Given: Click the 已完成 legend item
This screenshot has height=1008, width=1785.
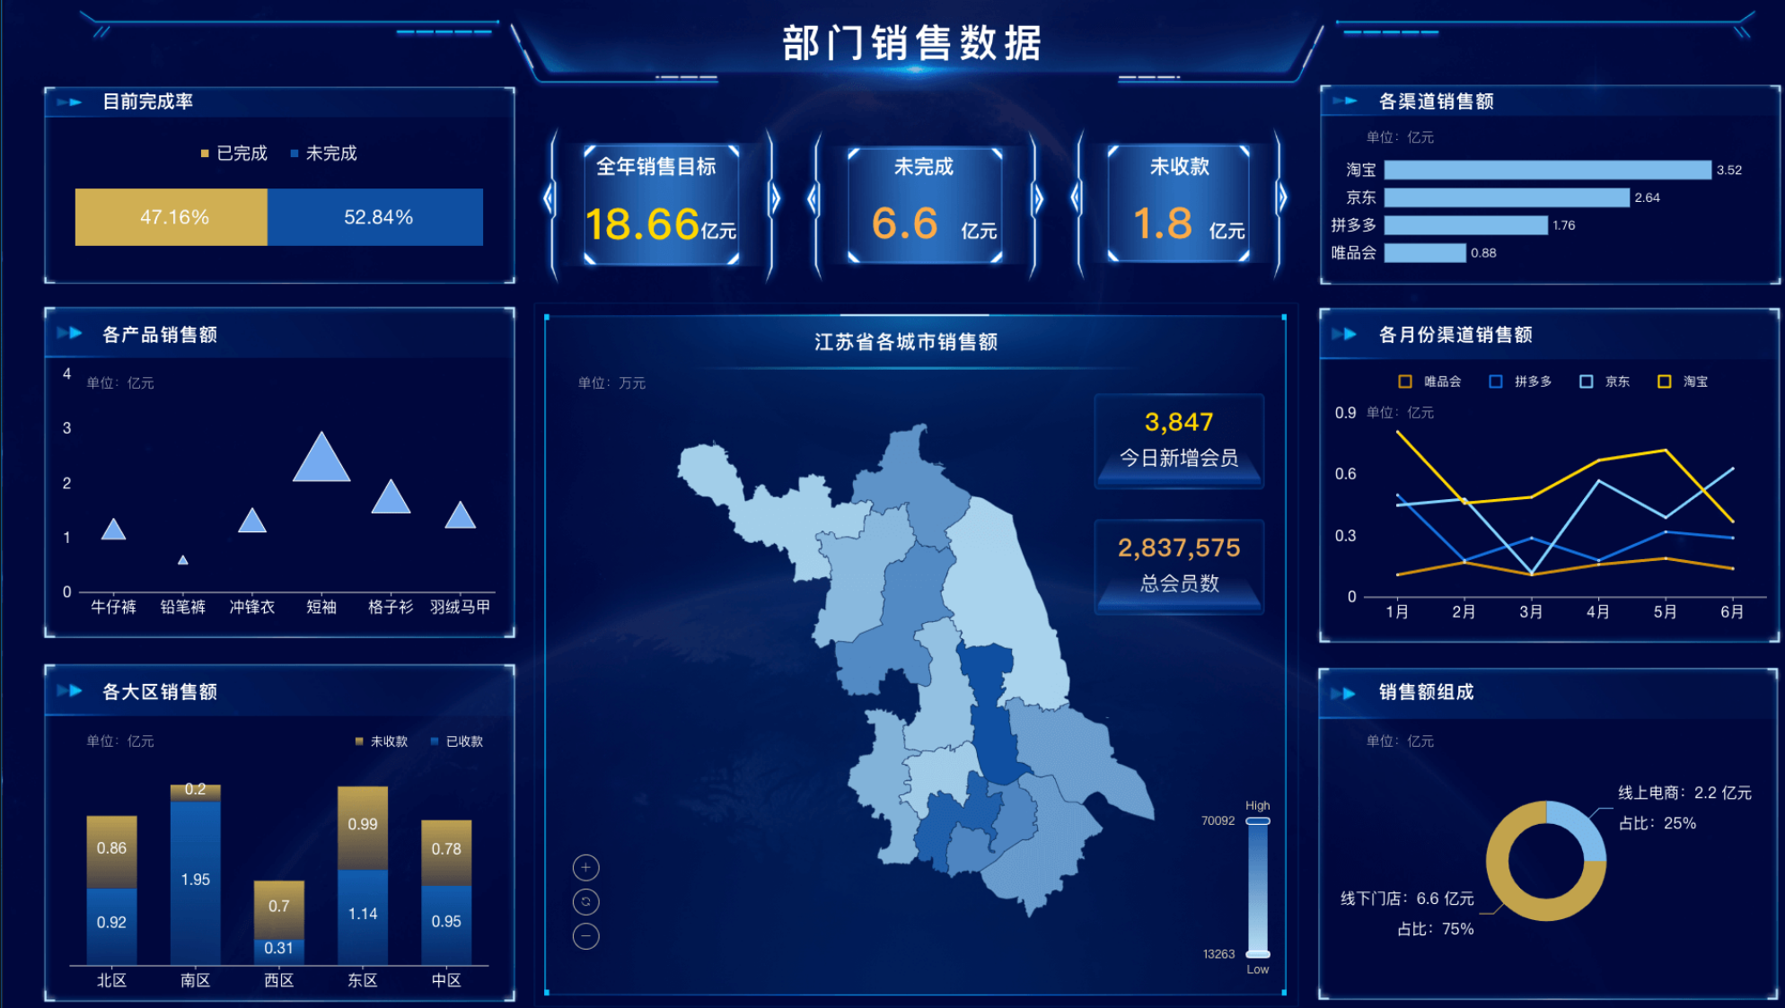Looking at the screenshot, I should (x=234, y=153).
